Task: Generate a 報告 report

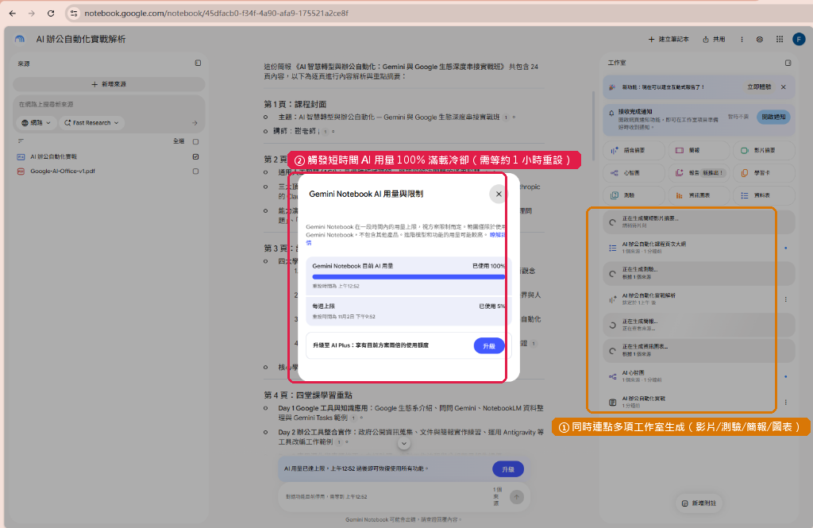Action: pos(699,173)
